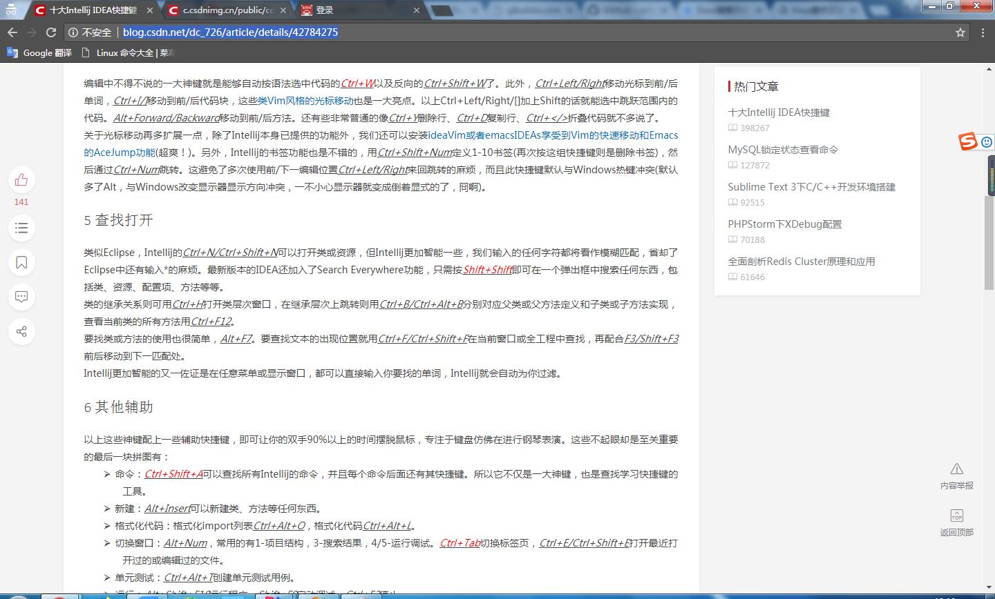The width and height of the screenshot is (995, 599).
Task: Click the thumbs-up like icon
Action: point(21,180)
